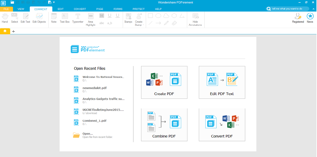Select the Oval shape tool
This screenshot has height=157, width=317.
pyautogui.click(x=158, y=16)
